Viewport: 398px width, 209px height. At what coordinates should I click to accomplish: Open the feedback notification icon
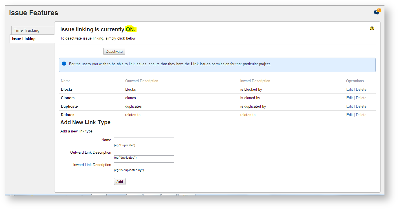pyautogui.click(x=377, y=12)
